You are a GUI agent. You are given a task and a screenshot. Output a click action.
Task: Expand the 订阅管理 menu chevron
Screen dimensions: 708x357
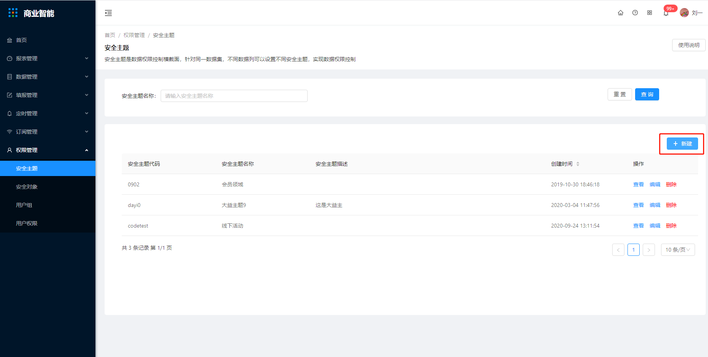click(x=87, y=132)
